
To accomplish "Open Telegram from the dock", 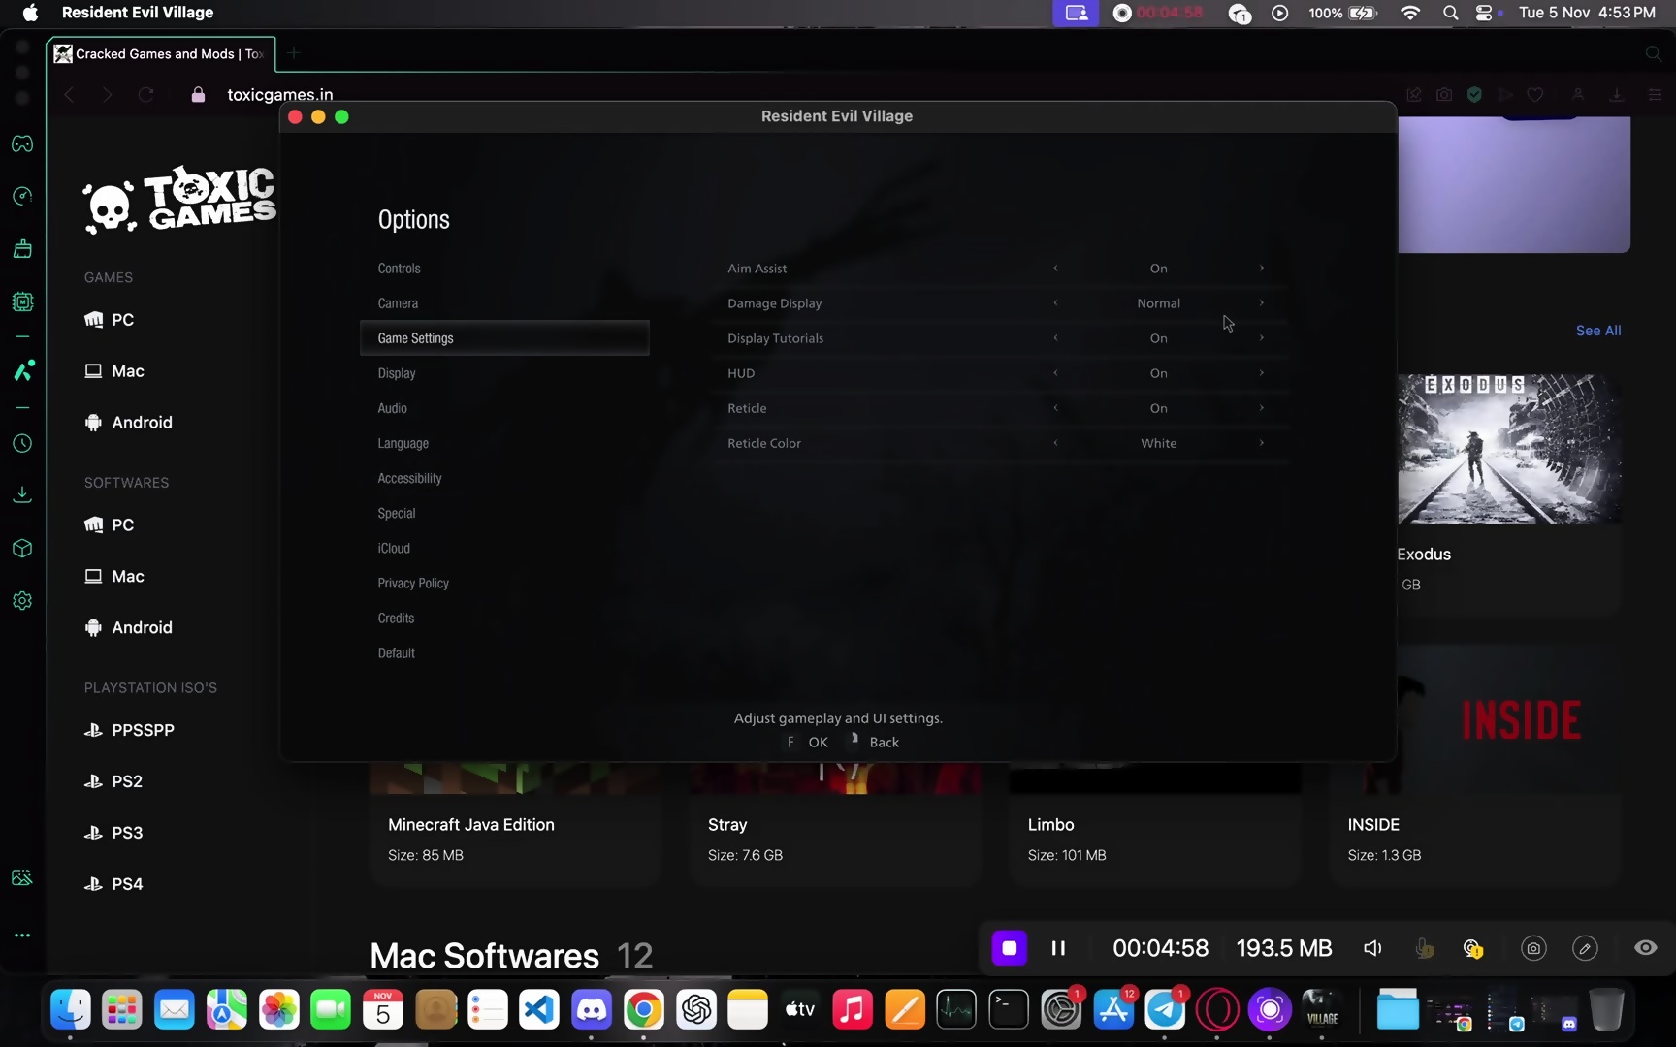I will coord(1165,1010).
